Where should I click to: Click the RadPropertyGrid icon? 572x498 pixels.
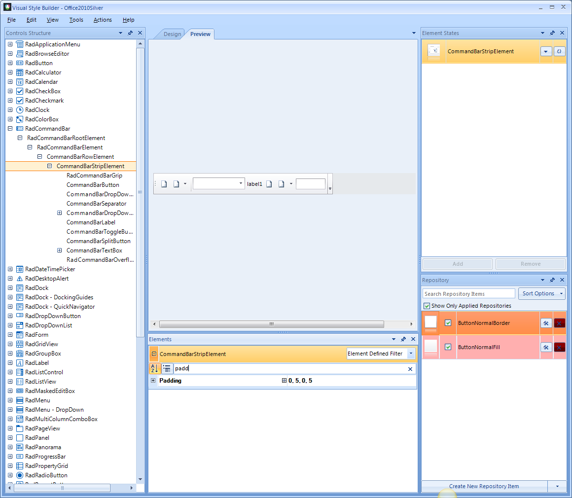pos(20,466)
